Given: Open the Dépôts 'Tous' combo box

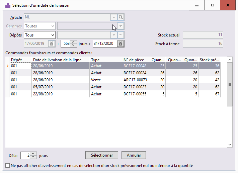Looking at the screenshot, I should pyautogui.click(x=39, y=35).
